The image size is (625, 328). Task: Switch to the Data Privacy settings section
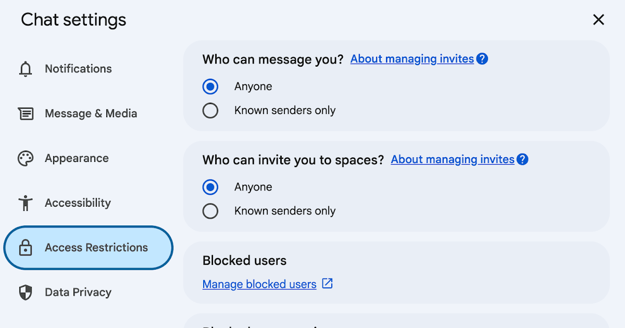click(x=78, y=293)
